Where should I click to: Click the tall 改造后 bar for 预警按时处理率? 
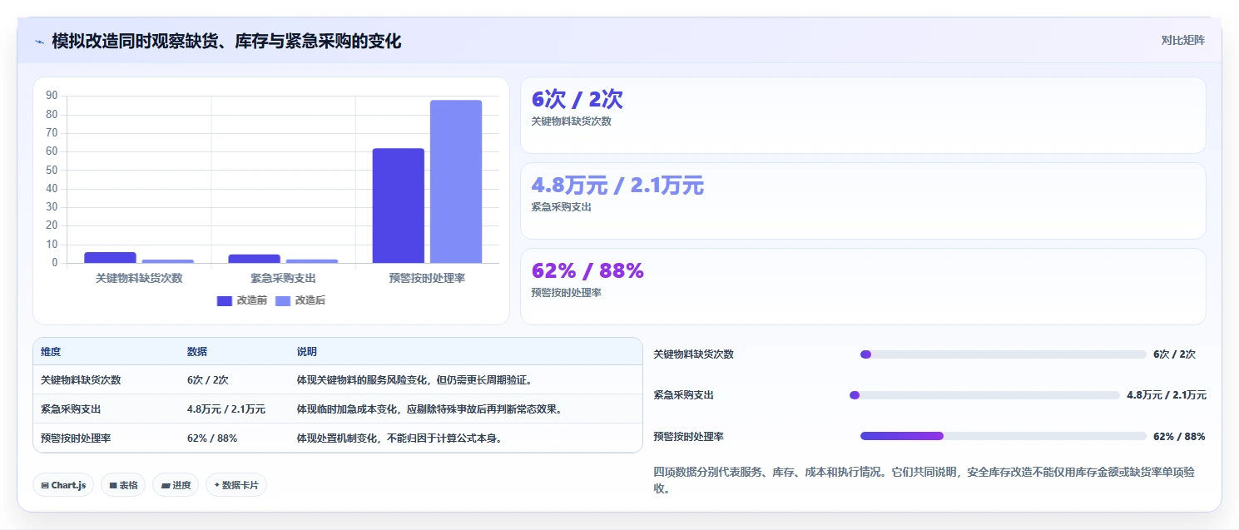456,181
